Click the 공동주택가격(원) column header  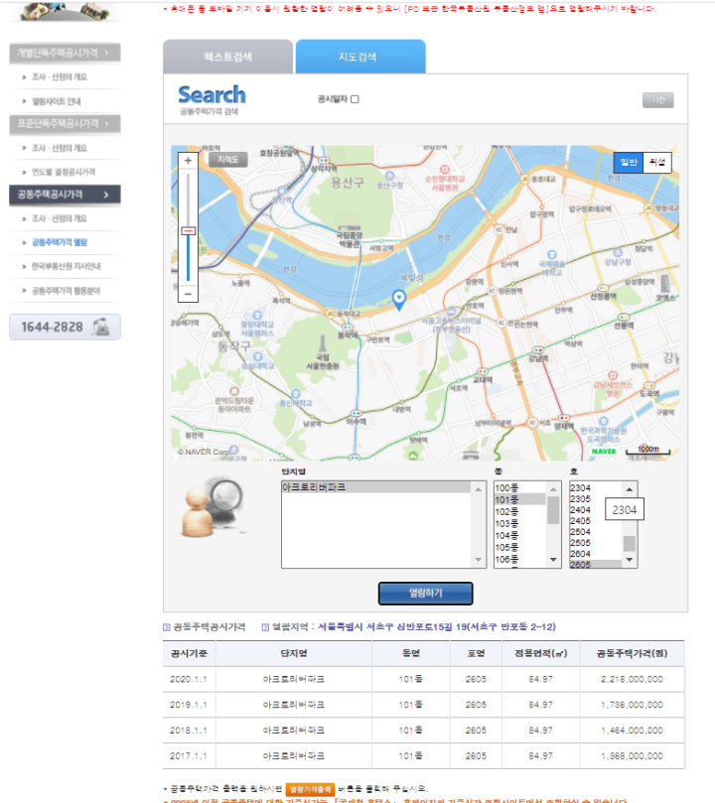632,653
